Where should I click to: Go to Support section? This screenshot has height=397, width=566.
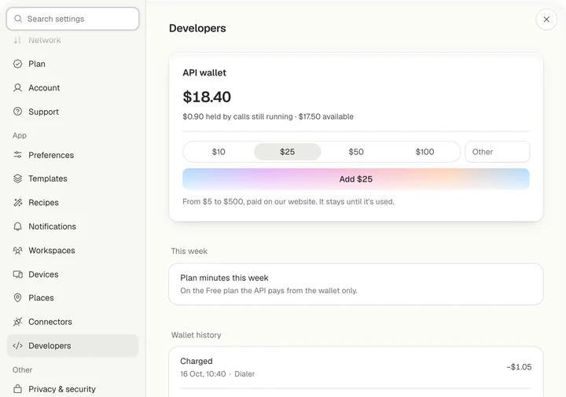coord(72,112)
